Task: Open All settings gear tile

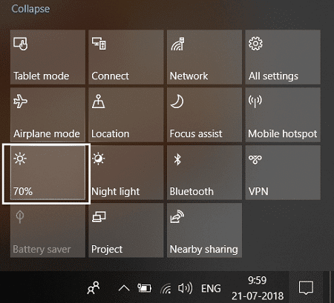Action: tap(283, 57)
